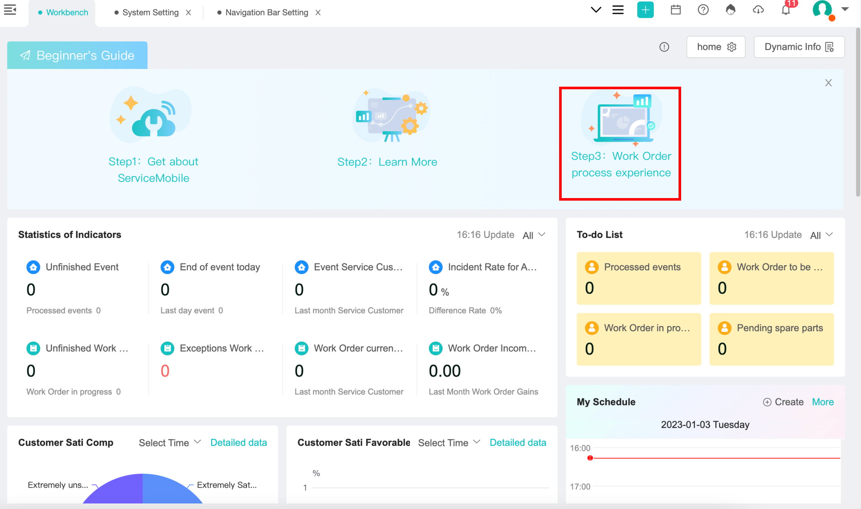This screenshot has height=509, width=861.
Task: Click the 0.00 Work Order Income value
Action: [445, 371]
